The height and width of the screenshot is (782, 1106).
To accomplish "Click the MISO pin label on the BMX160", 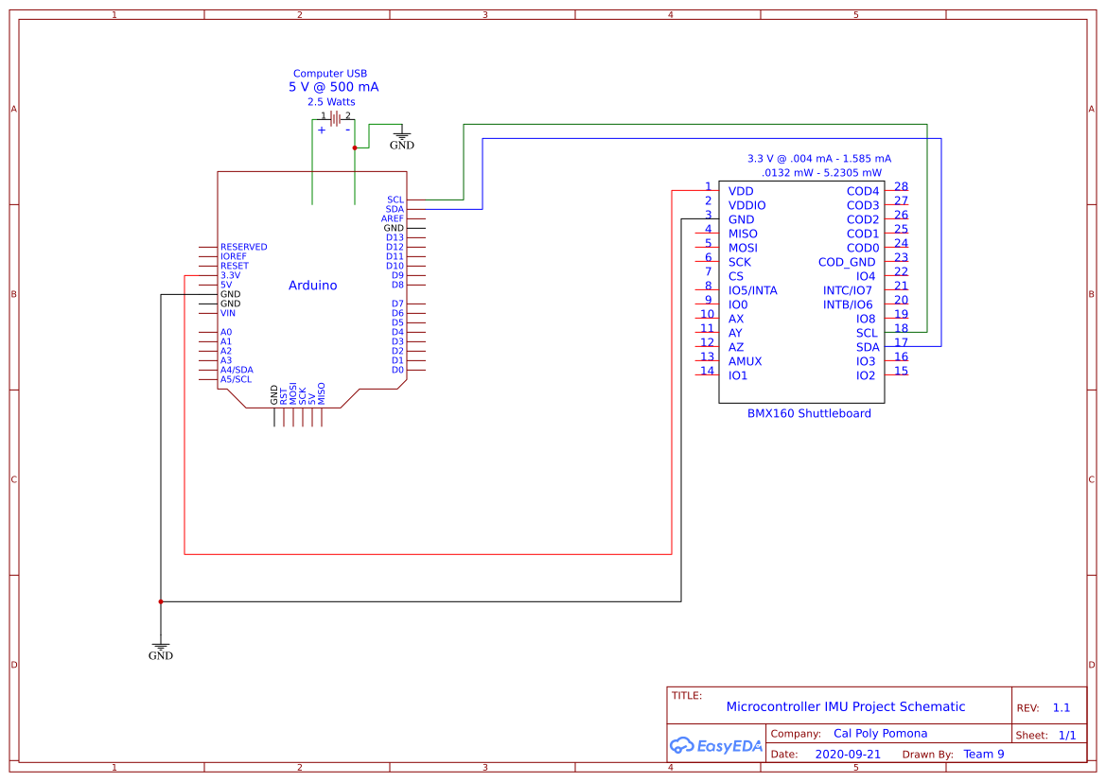I will click(x=741, y=234).
